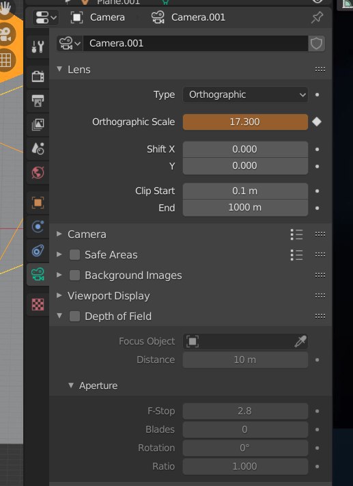Open the Texture properties tab
353x486 pixels.
pos(38,305)
